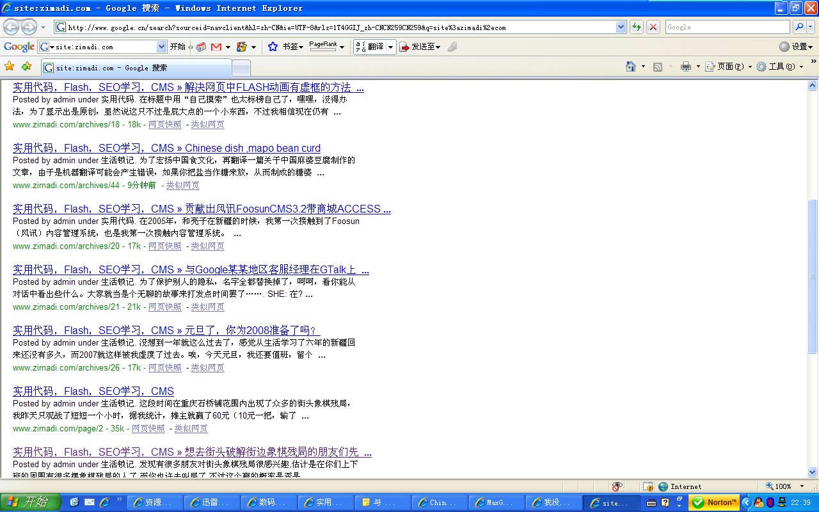Click the 页面 Page menu icon

coord(710,67)
